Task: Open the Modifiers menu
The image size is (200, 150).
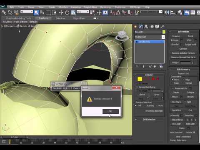Action: (x=63, y=7)
